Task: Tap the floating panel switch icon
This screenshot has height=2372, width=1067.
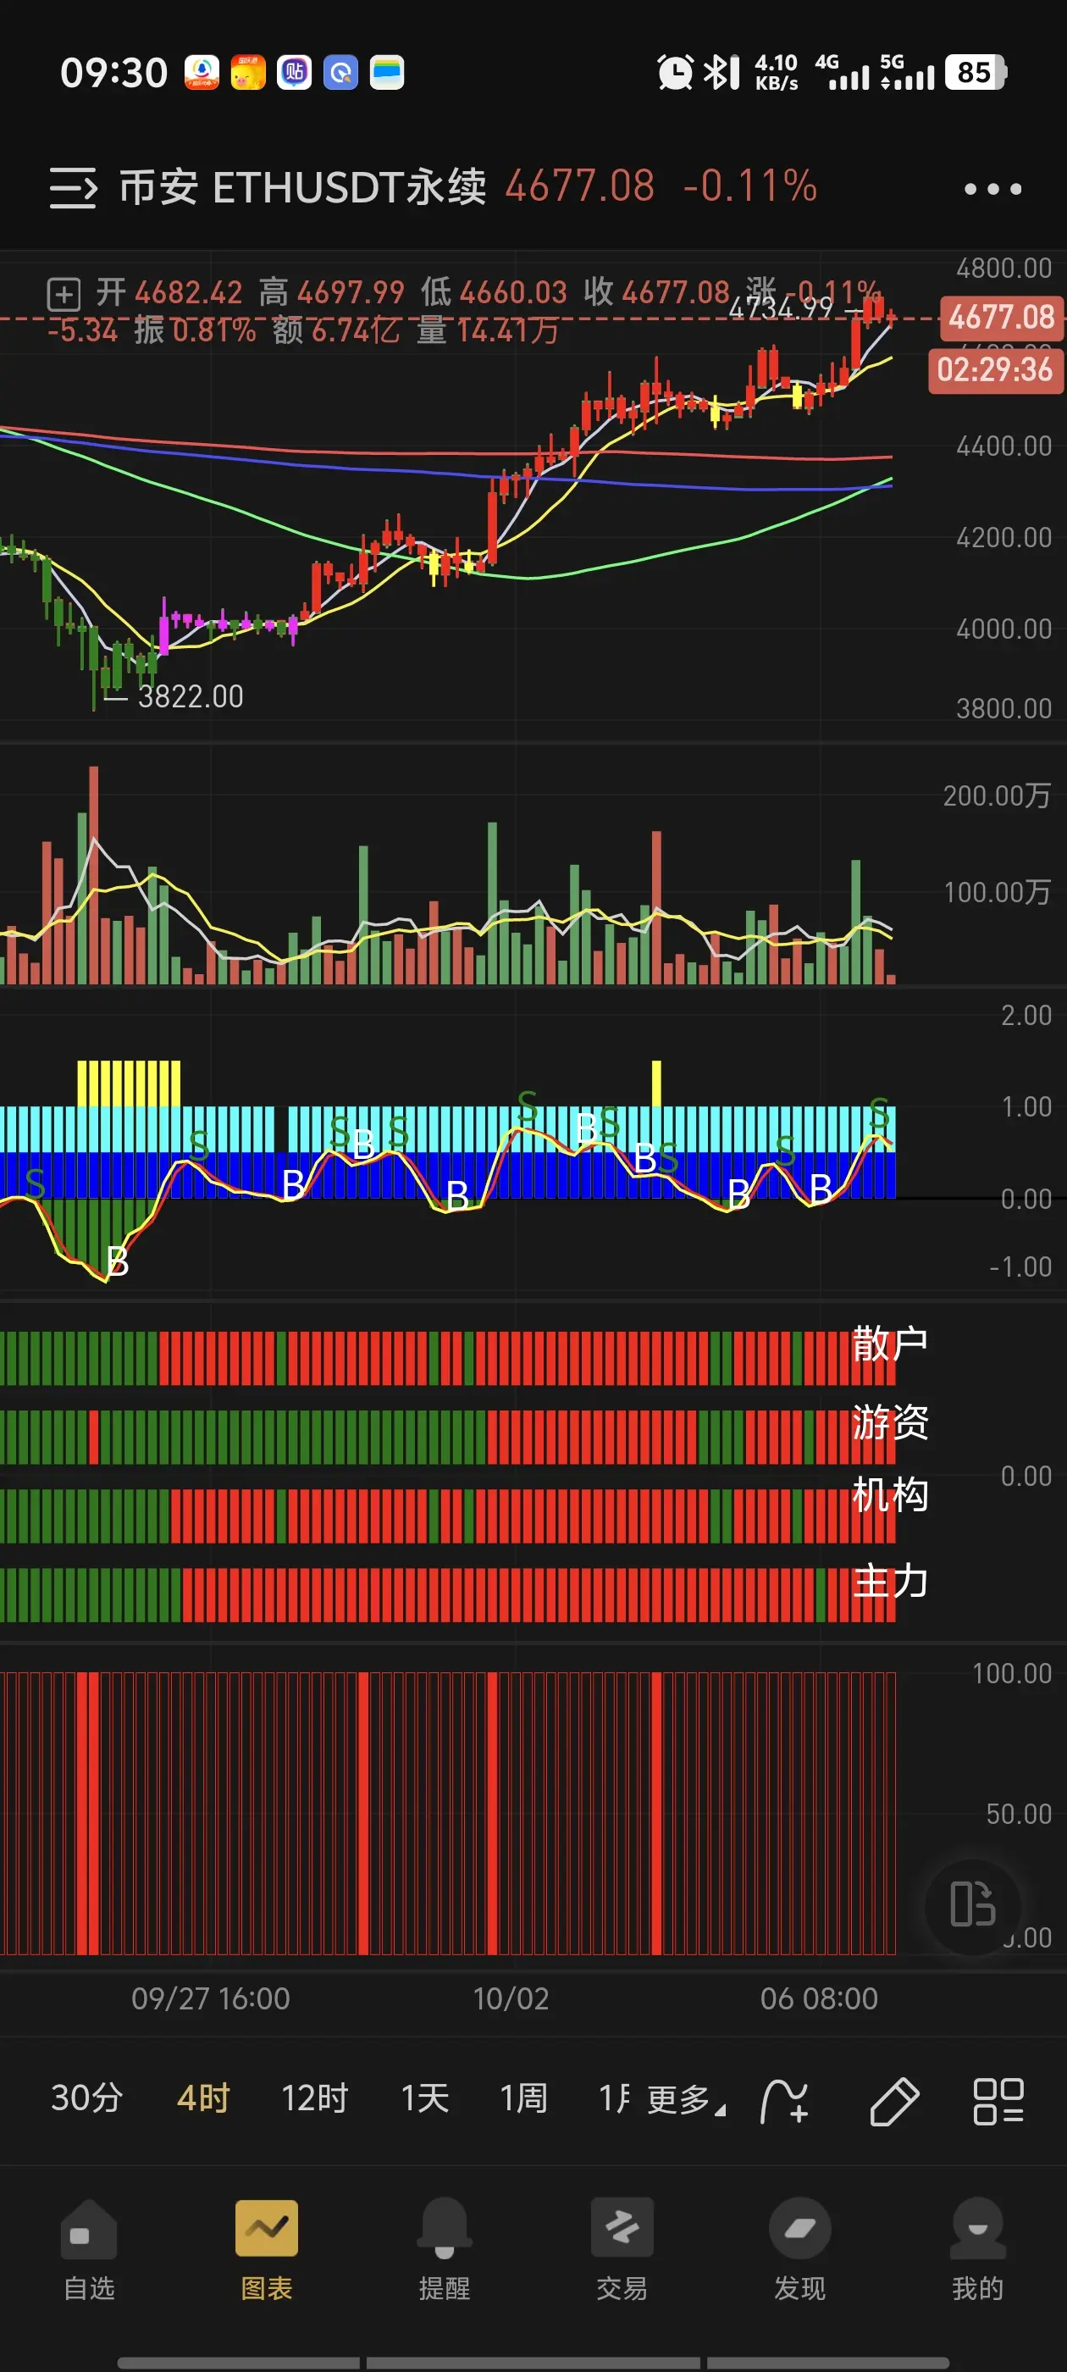Action: pos(973,1904)
